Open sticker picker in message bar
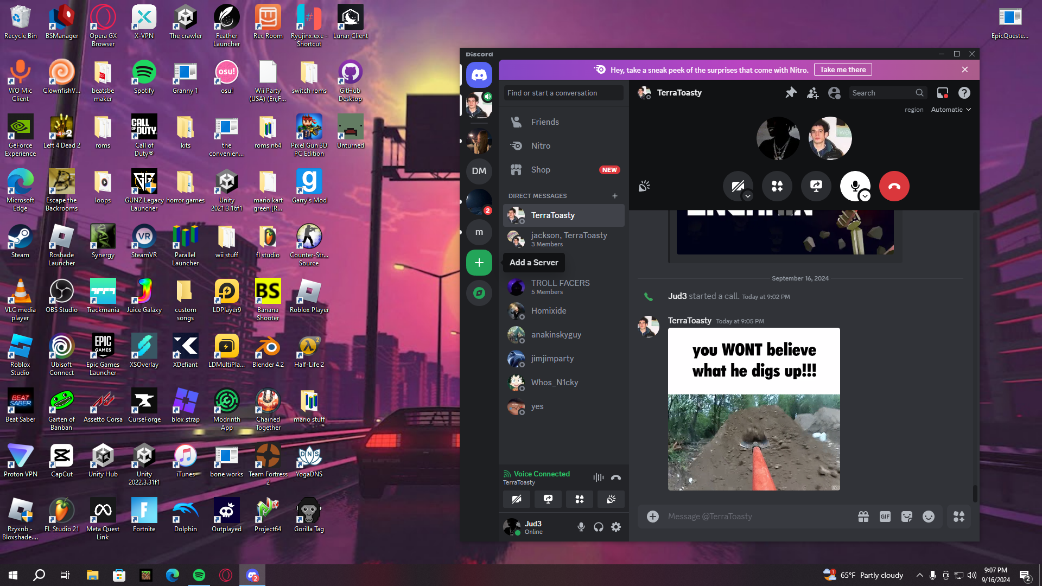 [x=906, y=517]
